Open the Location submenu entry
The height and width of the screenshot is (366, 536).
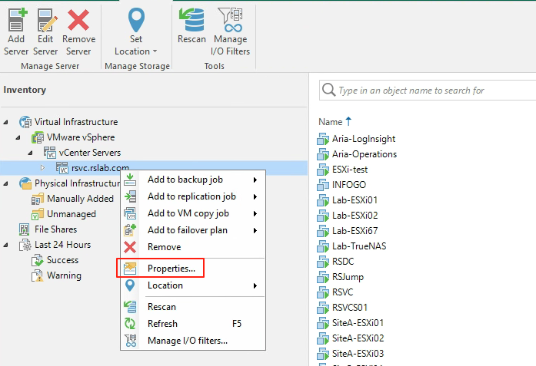(193, 285)
